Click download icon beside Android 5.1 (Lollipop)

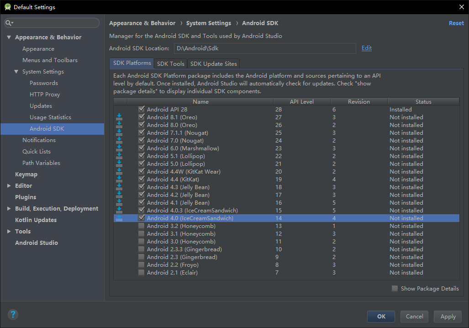(x=119, y=156)
